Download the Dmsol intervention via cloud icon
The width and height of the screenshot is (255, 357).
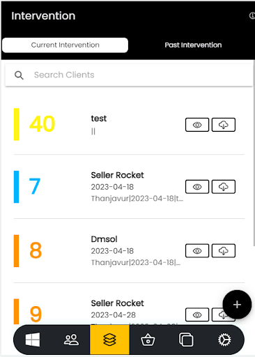(x=224, y=251)
